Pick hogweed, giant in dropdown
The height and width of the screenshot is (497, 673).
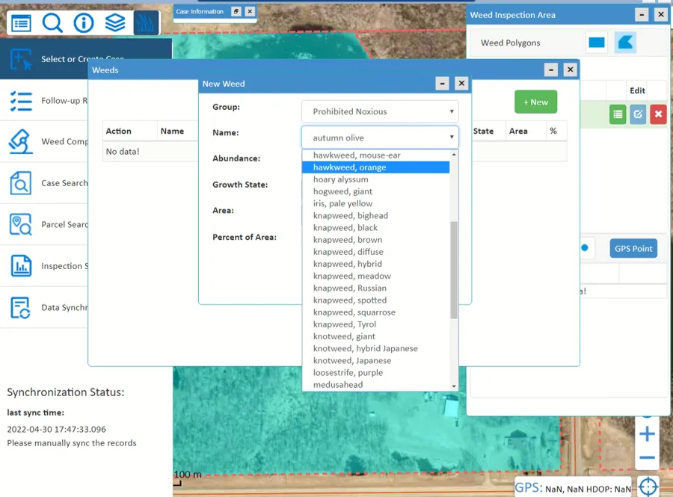pos(375,191)
